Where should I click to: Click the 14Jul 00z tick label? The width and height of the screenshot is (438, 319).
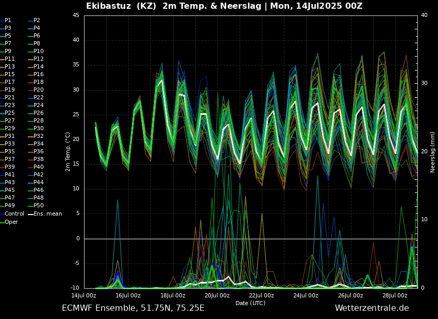click(x=84, y=295)
